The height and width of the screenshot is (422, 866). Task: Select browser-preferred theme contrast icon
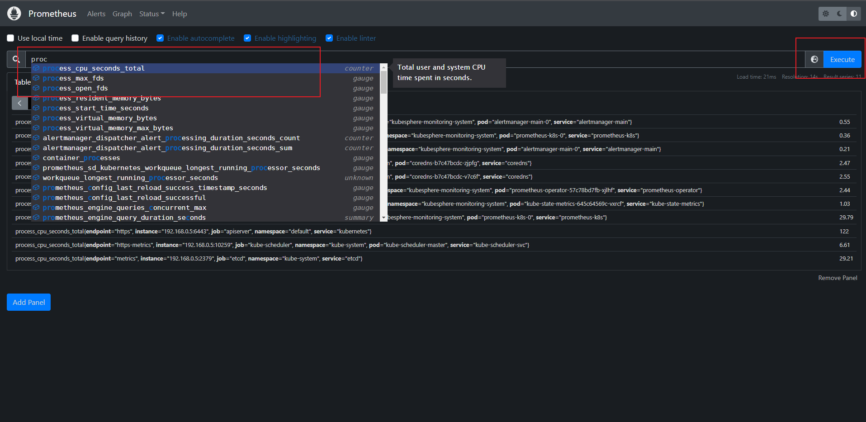click(x=853, y=14)
